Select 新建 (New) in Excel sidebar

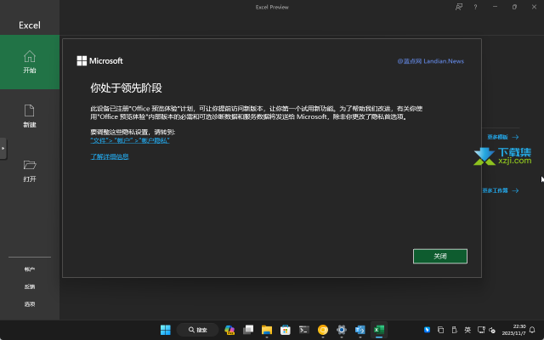(x=30, y=116)
